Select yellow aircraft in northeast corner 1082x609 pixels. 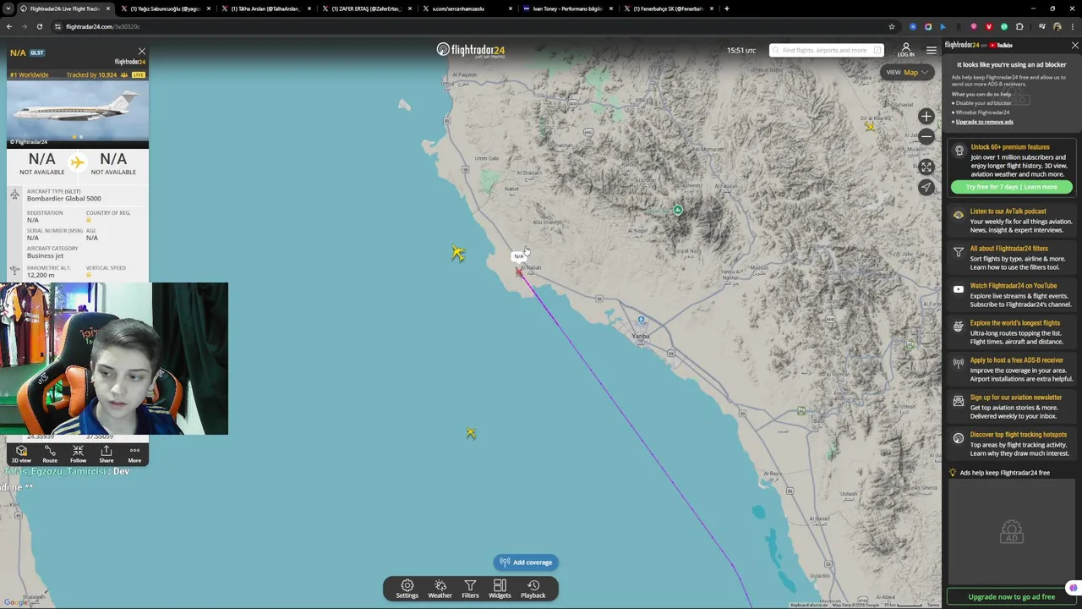(x=870, y=127)
